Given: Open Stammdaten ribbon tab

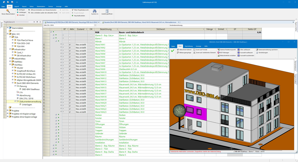Looking at the screenshot, I should pos(41,7).
